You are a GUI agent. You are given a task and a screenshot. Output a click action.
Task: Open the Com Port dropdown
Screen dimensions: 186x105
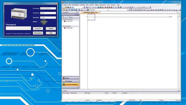coord(48,13)
